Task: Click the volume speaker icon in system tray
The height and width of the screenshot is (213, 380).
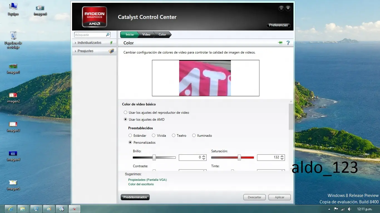Action: coord(350,209)
